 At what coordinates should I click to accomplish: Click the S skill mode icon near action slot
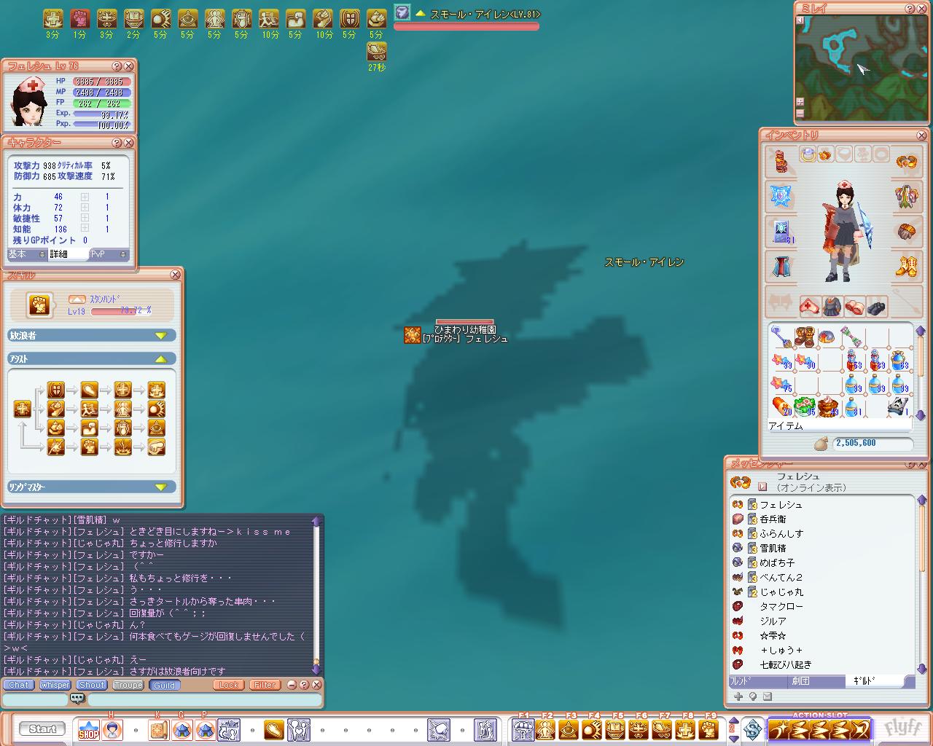pyautogui.click(x=752, y=729)
